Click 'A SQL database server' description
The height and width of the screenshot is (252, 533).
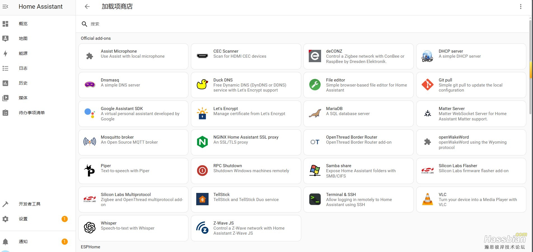pos(348,114)
